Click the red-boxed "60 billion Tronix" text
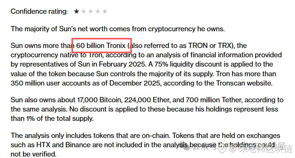 pos(101,46)
